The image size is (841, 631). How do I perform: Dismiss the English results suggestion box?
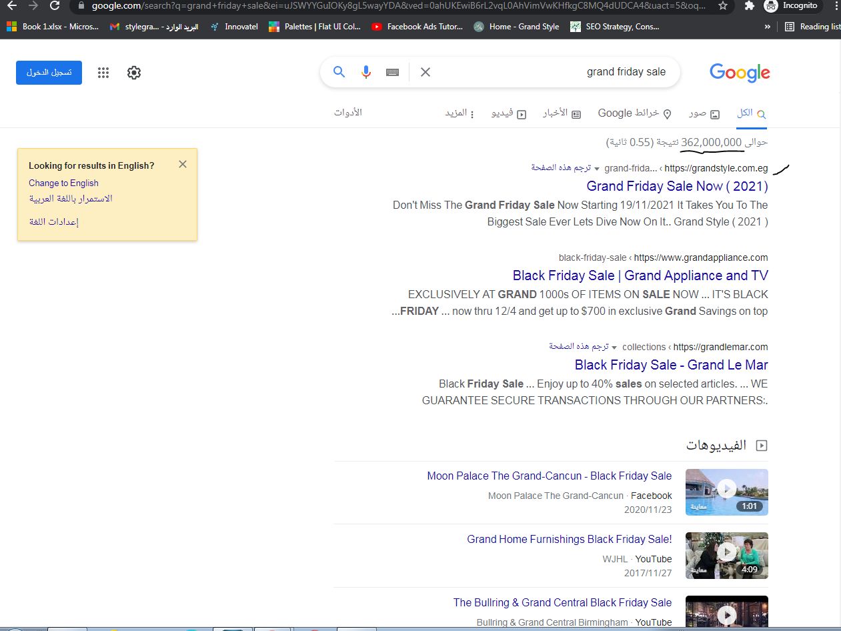point(183,164)
